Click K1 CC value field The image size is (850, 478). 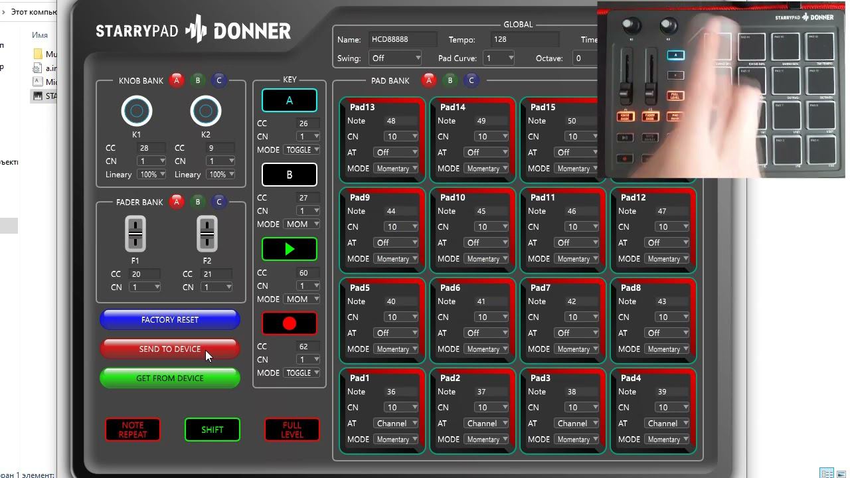click(x=153, y=148)
